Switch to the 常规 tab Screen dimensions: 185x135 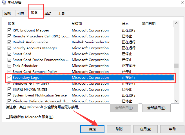[x=7, y=13]
